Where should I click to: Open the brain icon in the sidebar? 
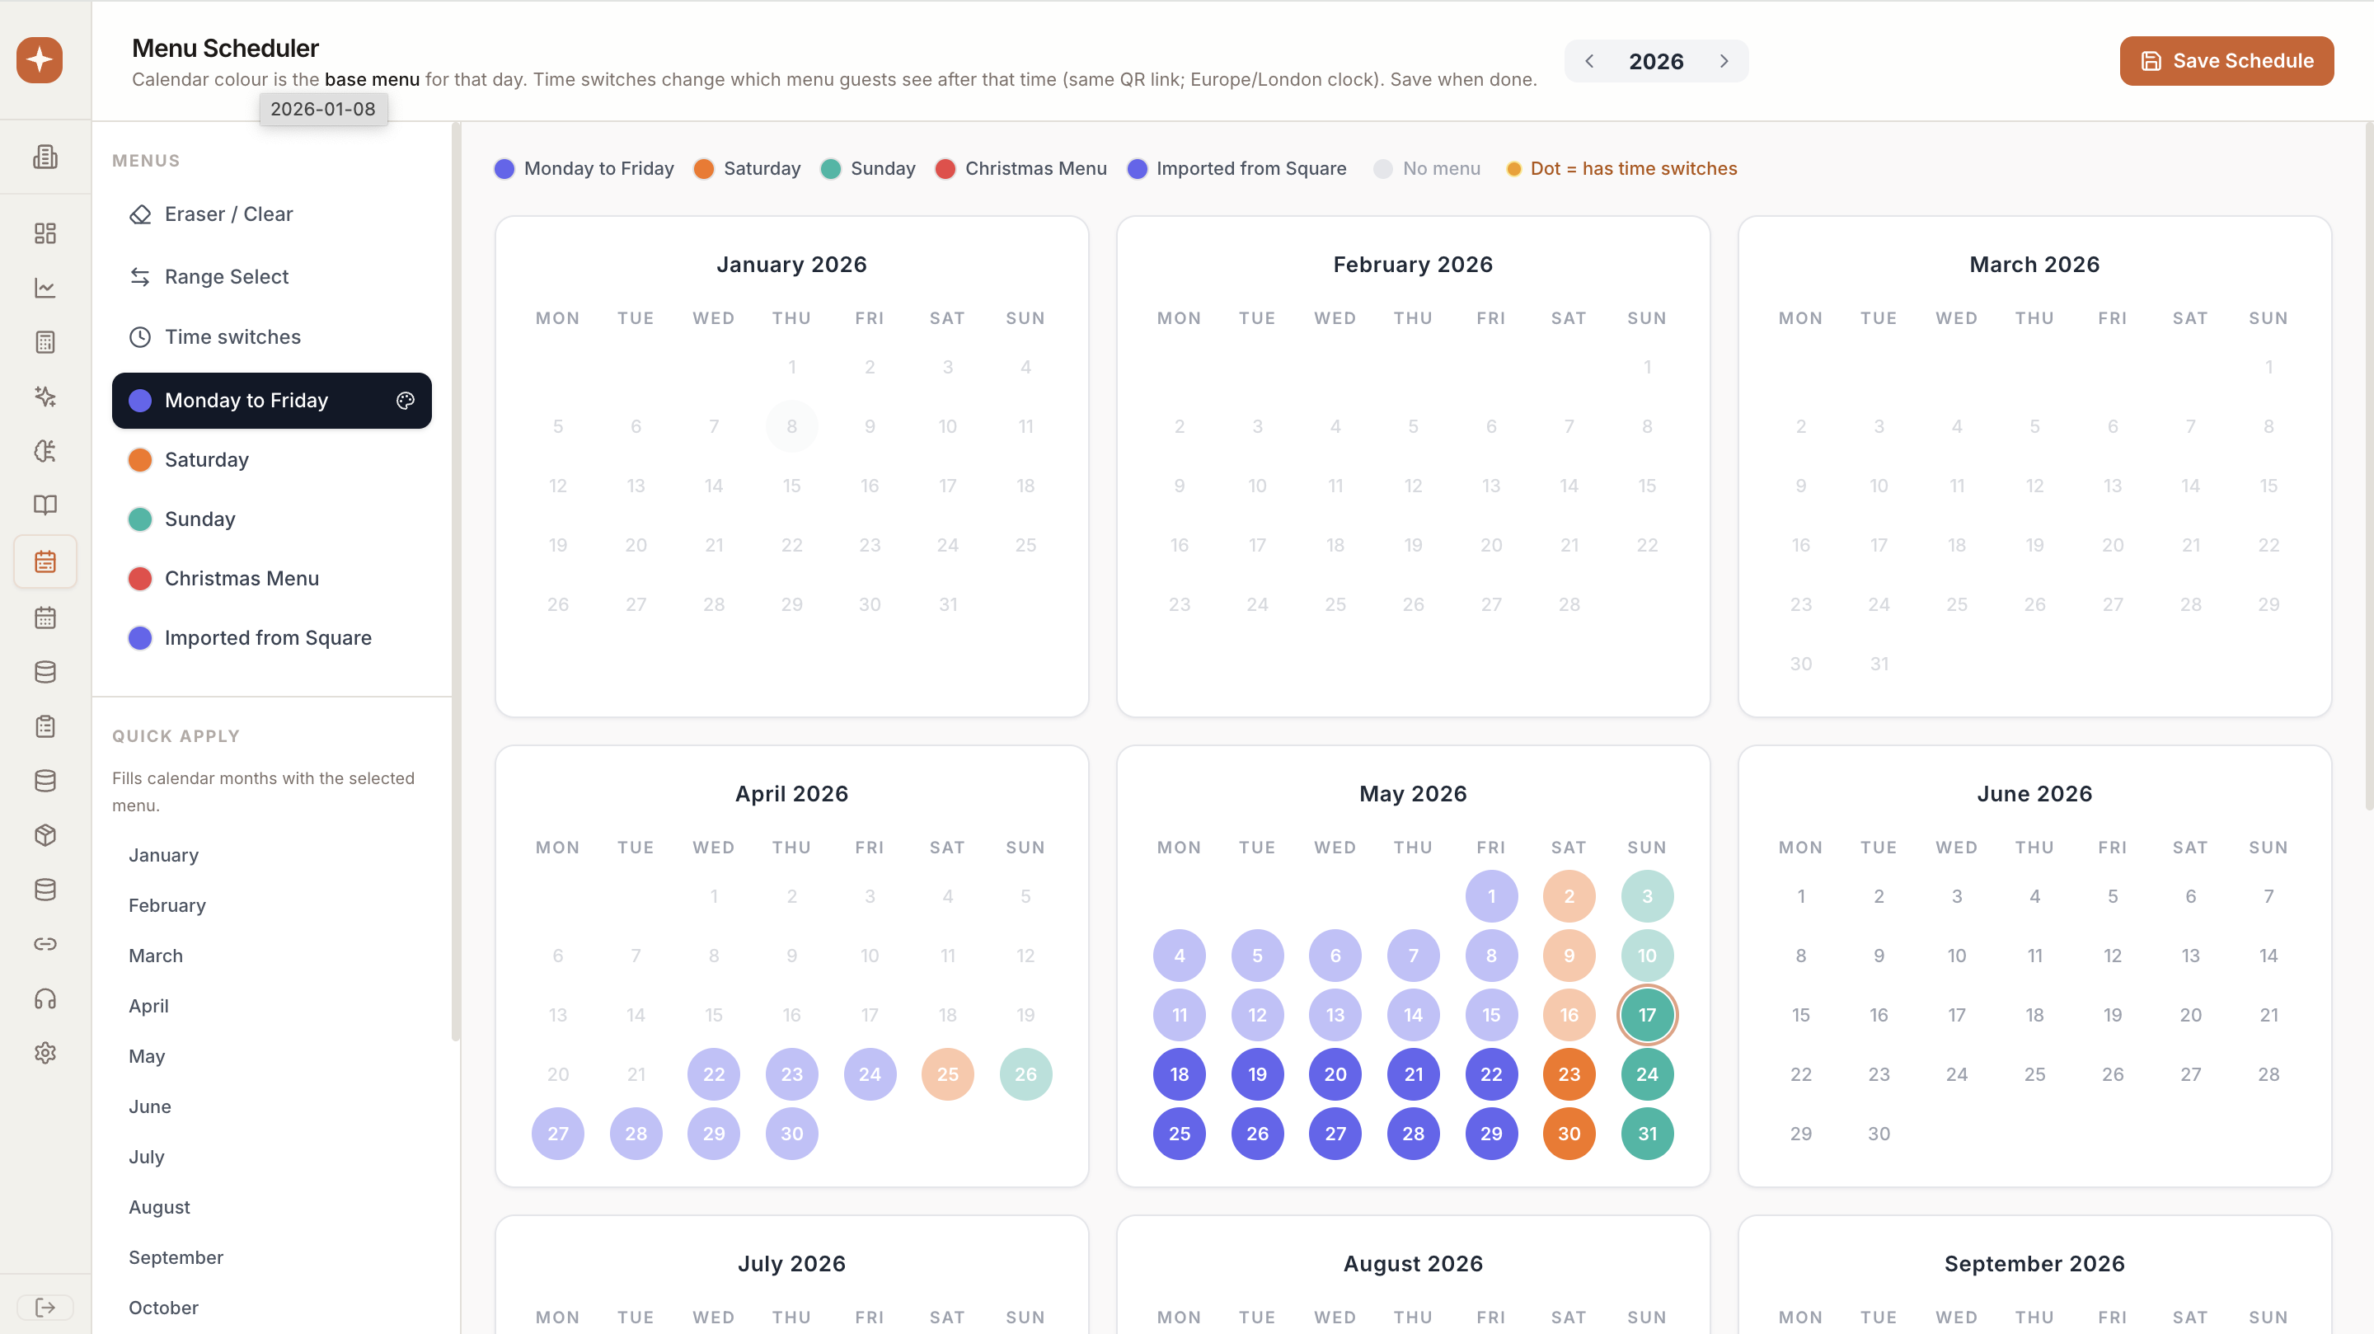[x=45, y=451]
